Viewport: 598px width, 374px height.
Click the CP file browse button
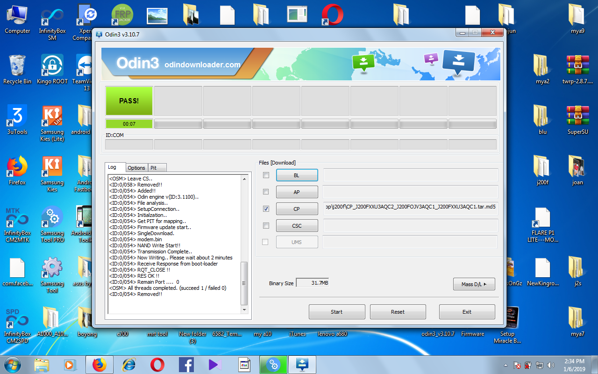[297, 209]
